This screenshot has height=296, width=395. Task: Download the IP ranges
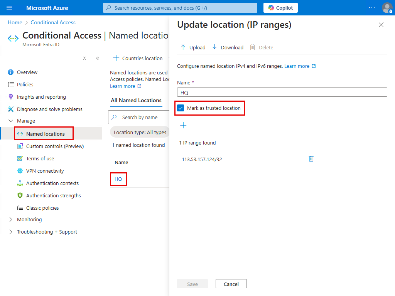(228, 47)
